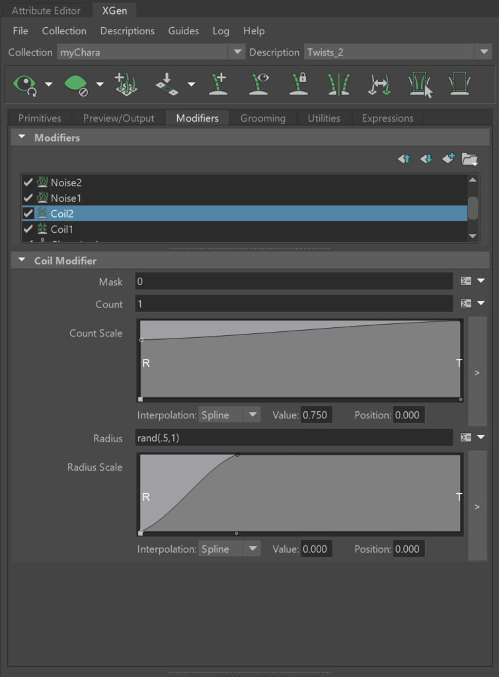This screenshot has height=677, width=499.
Task: Open the modifier folder icon
Action: pos(470,159)
